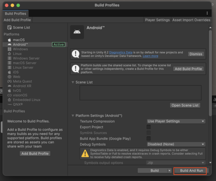
Task: Toggle Build App Bundle (Google Play) checkbox
Action: point(148,139)
